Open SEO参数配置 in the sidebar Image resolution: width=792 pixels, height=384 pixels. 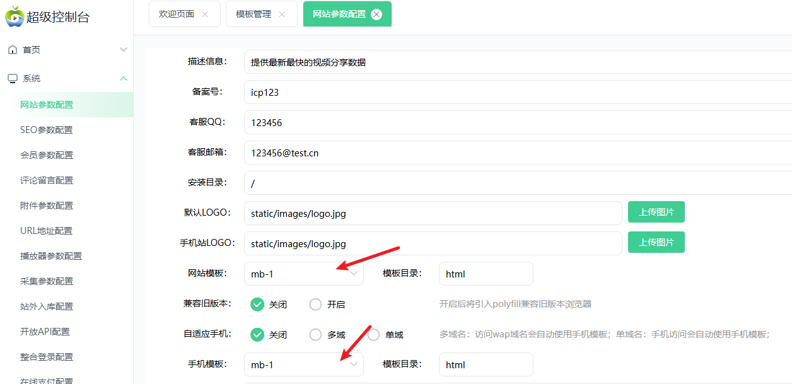(x=47, y=130)
